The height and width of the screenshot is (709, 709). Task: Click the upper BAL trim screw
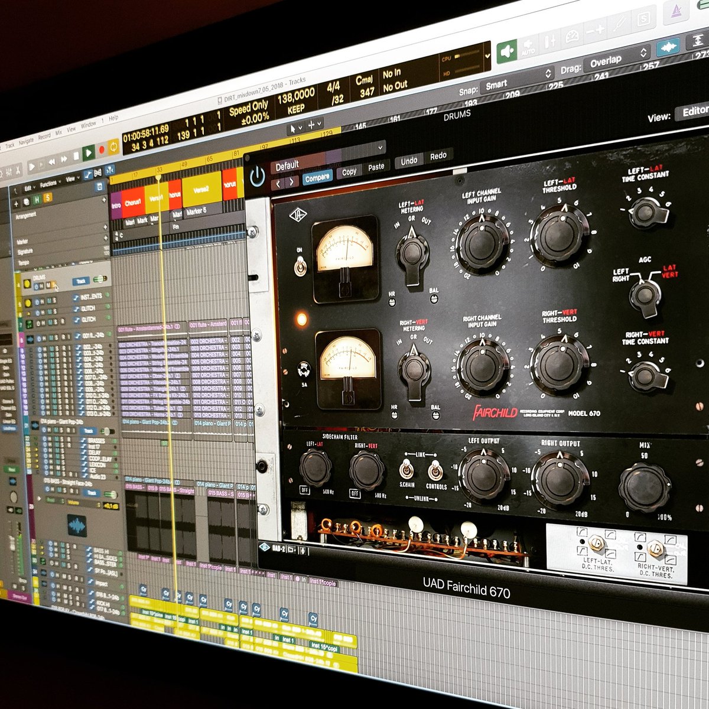click(x=435, y=299)
